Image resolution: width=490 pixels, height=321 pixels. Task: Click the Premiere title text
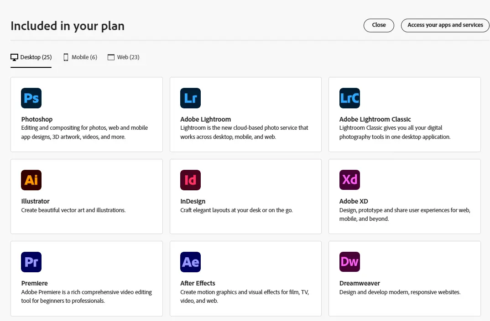click(34, 283)
